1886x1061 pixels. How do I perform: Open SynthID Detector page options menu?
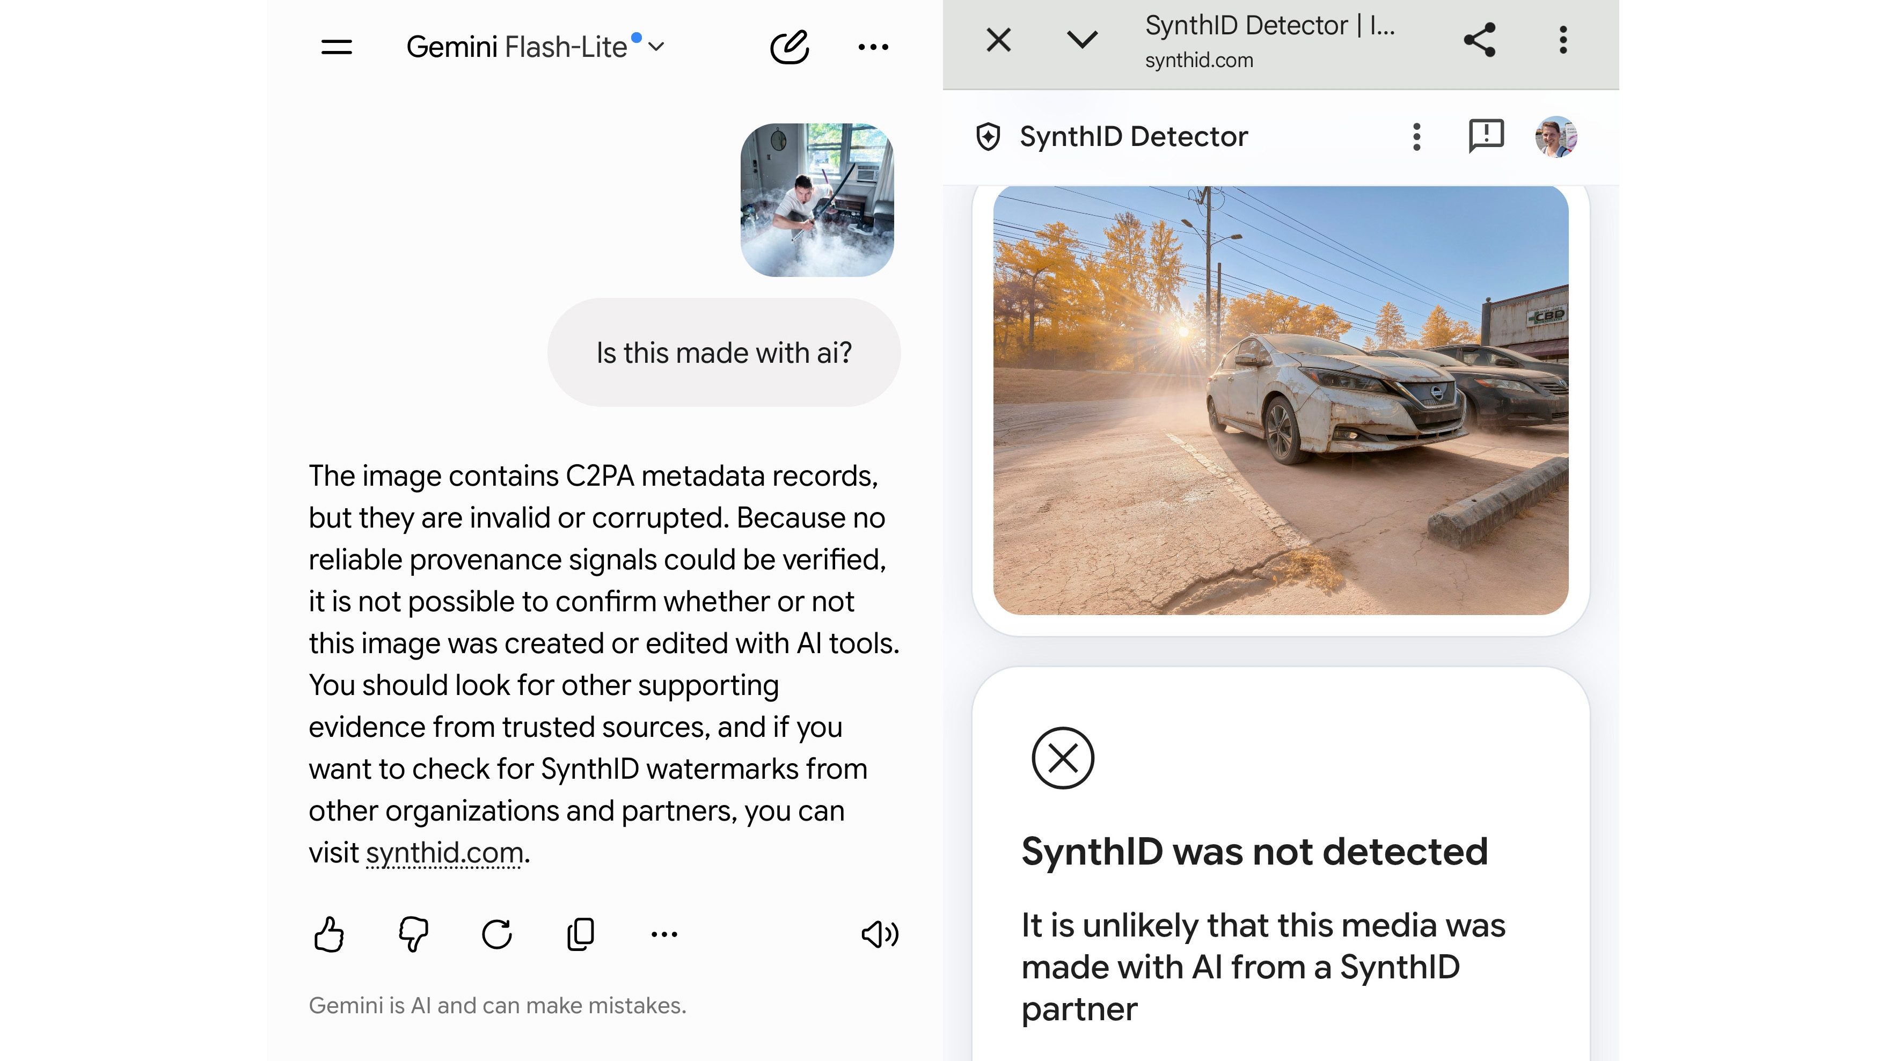click(1417, 137)
